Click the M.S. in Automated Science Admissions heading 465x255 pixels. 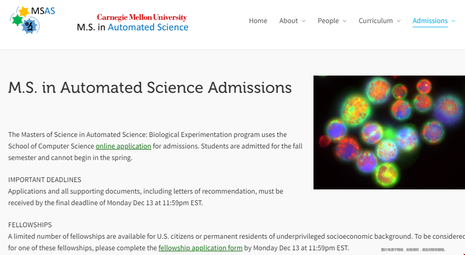(150, 88)
